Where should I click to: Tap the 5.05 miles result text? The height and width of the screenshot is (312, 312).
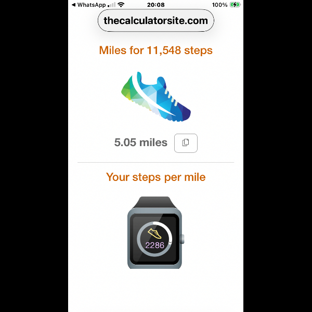(x=141, y=142)
